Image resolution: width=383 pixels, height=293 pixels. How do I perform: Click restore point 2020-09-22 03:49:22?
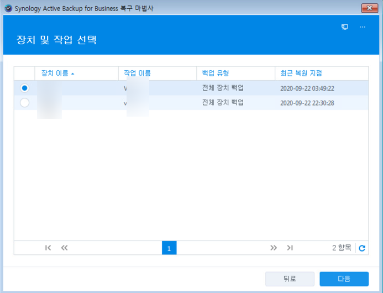(307, 88)
